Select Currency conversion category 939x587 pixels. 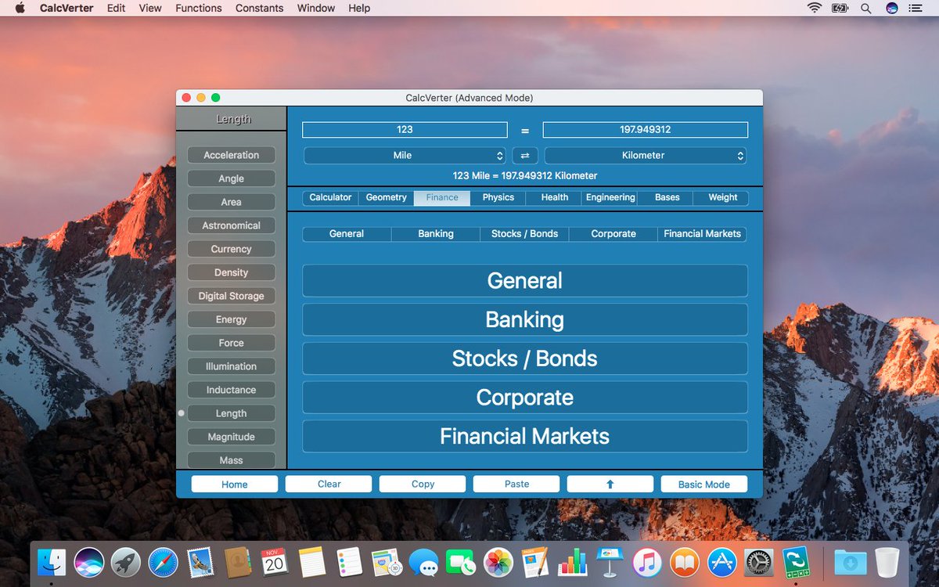point(232,250)
